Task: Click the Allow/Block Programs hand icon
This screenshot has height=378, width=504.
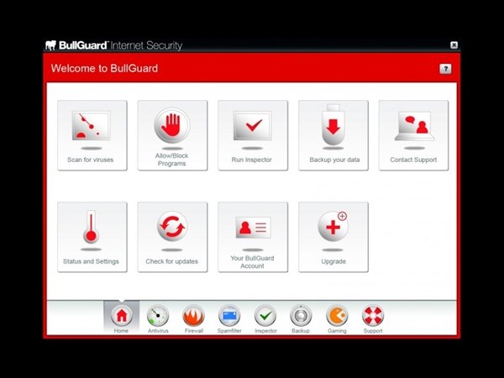Action: (171, 128)
